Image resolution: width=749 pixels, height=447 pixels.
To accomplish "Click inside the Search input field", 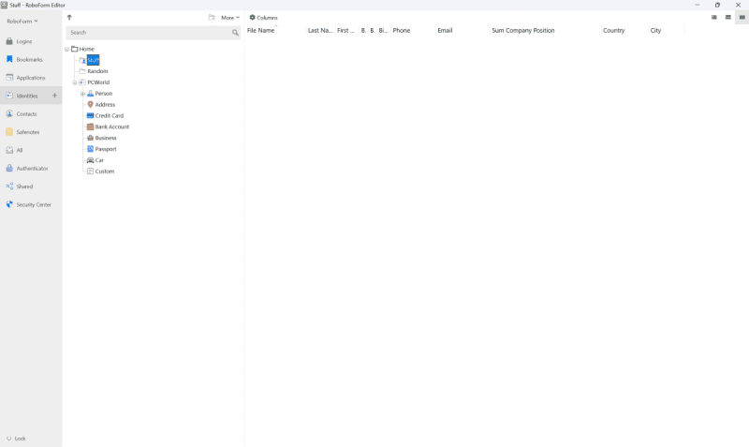I will [x=145, y=33].
